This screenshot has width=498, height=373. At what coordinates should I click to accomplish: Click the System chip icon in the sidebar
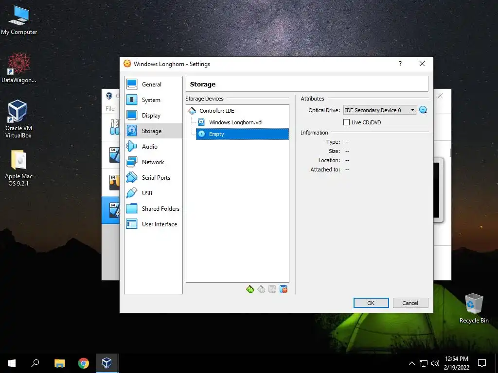pyautogui.click(x=132, y=100)
